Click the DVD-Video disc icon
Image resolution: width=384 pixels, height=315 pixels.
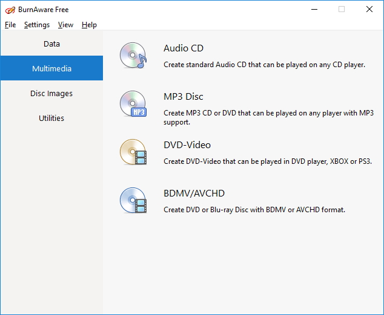(133, 152)
